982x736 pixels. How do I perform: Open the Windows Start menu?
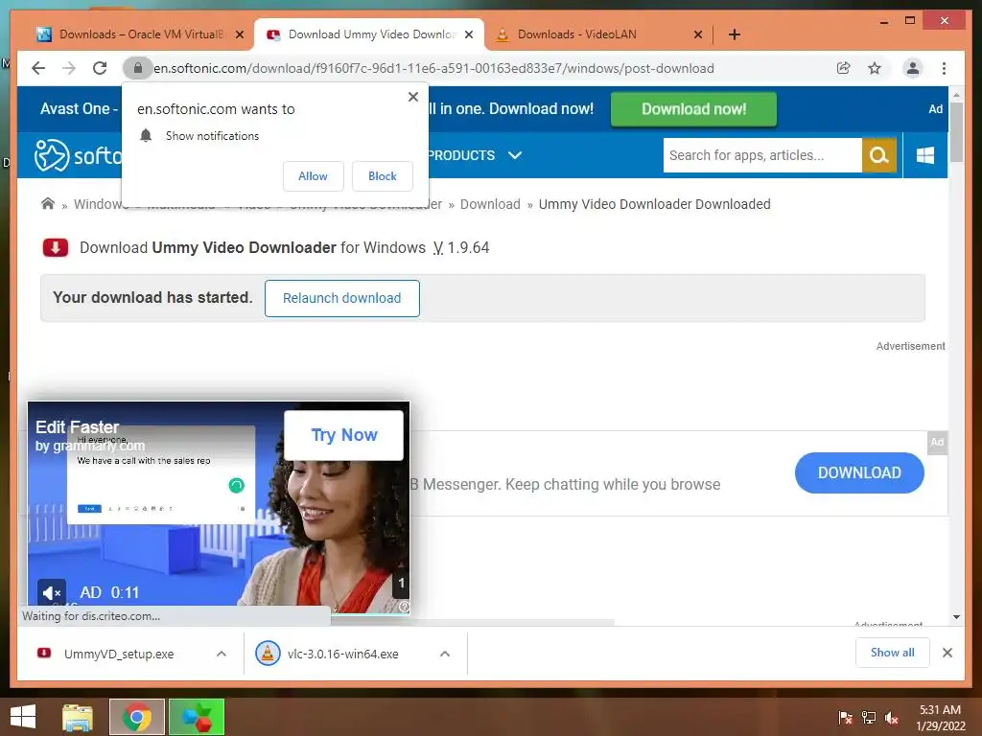coord(23,717)
